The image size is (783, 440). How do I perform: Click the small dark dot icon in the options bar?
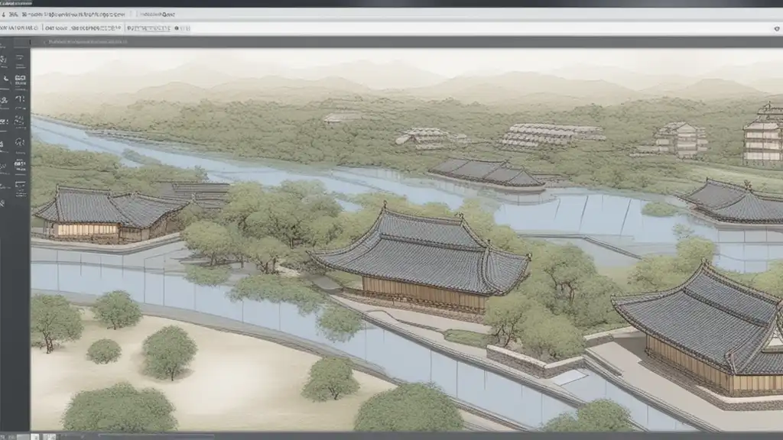point(177,28)
